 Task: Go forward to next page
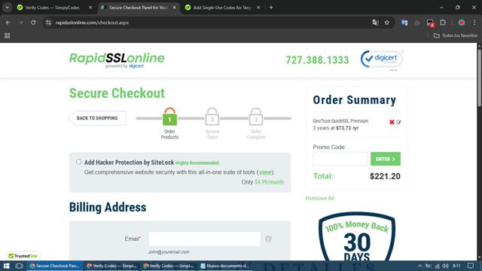coord(20,23)
